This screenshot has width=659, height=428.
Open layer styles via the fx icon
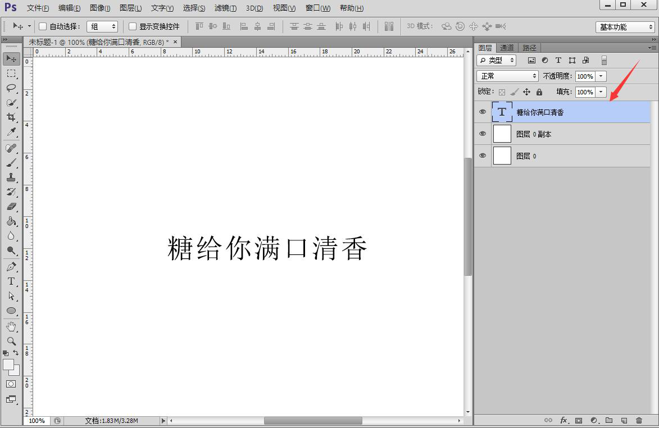563,420
